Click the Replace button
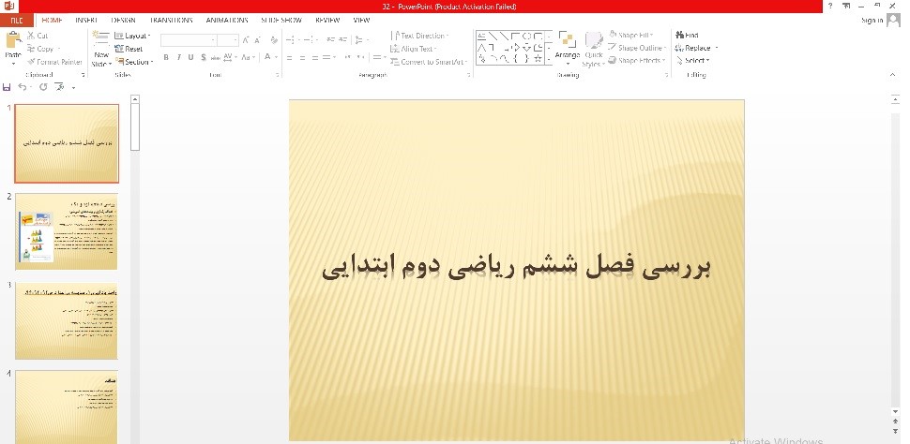Screen dimensions: 910x444 point(695,48)
